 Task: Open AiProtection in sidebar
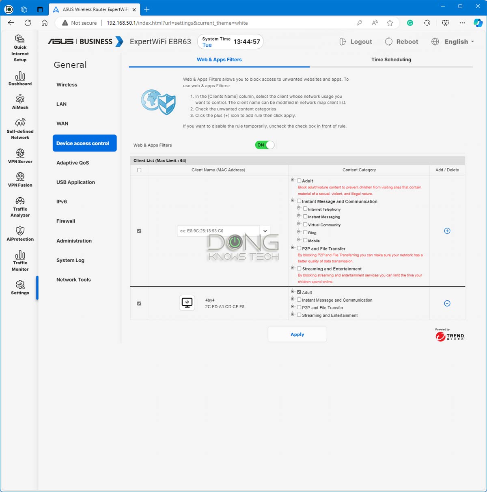point(20,234)
